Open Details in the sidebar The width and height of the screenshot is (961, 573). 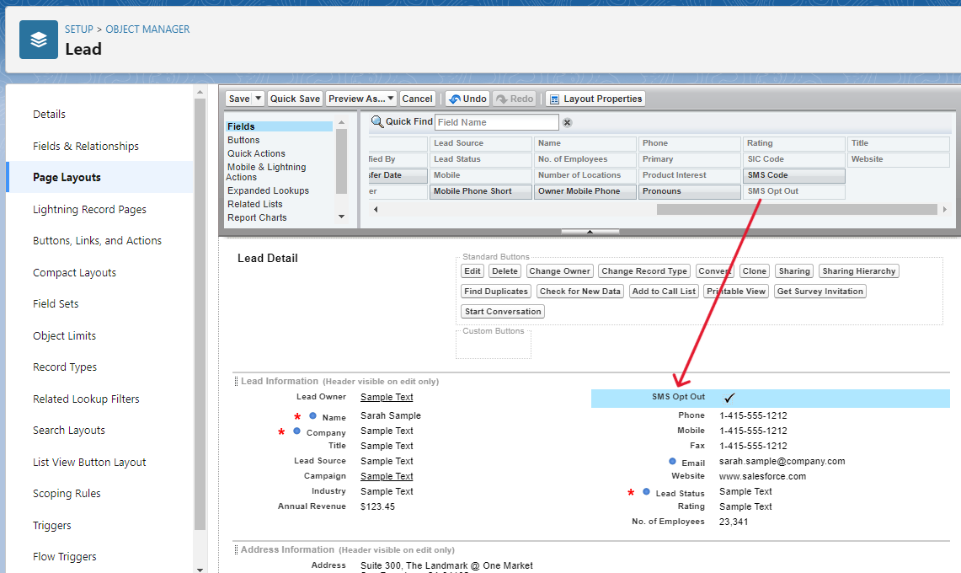[49, 114]
